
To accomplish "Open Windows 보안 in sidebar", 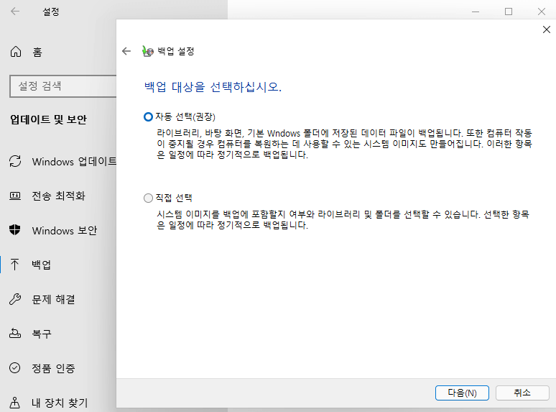I will pyautogui.click(x=64, y=230).
